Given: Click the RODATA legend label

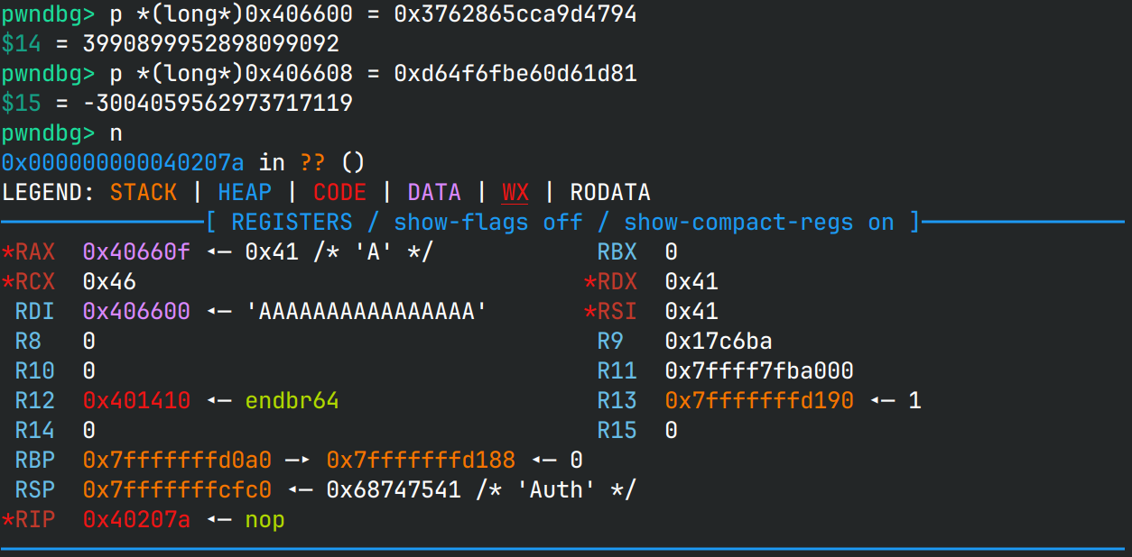Looking at the screenshot, I should click(610, 192).
